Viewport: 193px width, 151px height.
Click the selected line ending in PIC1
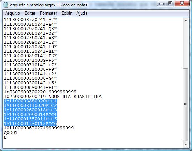coord(30,101)
